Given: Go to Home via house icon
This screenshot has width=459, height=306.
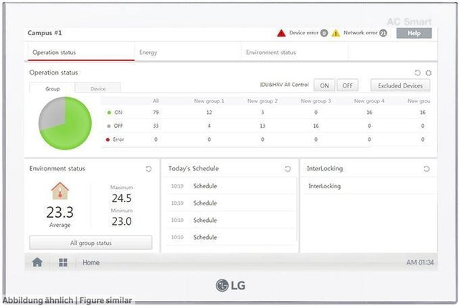Looking at the screenshot, I should click(x=37, y=262).
